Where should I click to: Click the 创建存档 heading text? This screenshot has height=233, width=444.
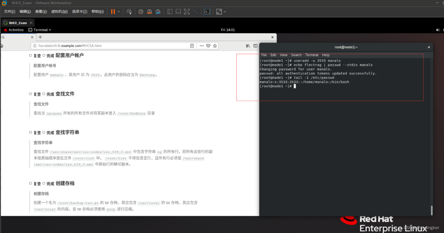point(65,183)
